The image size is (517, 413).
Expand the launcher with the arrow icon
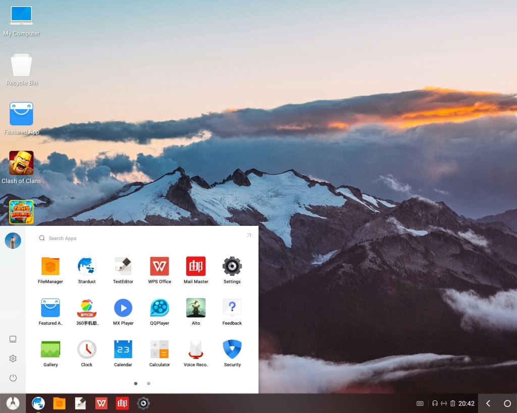pos(249,235)
